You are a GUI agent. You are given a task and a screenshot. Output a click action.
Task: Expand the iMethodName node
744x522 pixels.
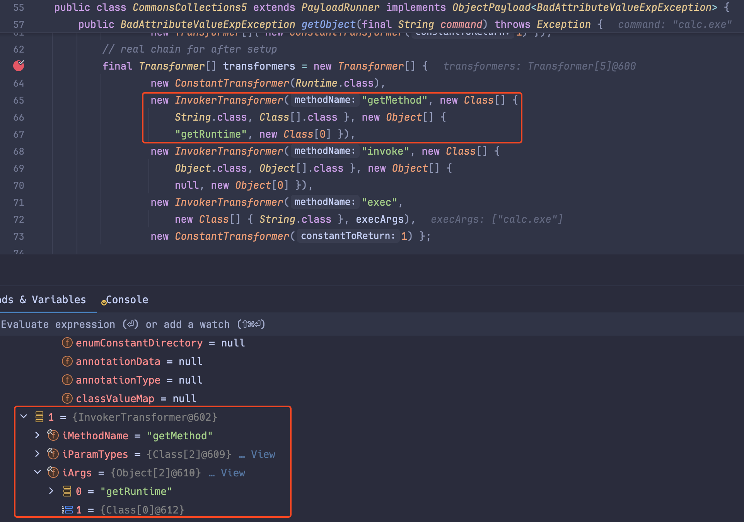tap(37, 435)
